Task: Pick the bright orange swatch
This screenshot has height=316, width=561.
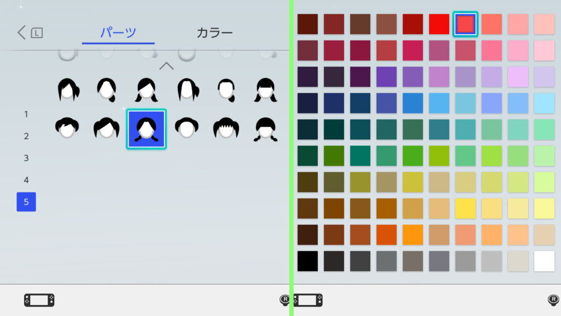Action: (413, 235)
